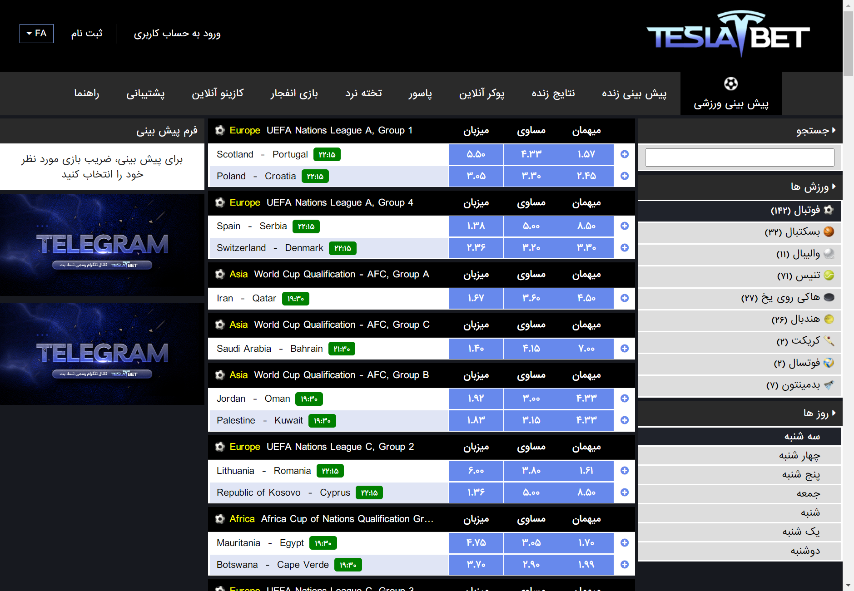Click the account login link
This screenshot has height=591, width=854.
[177, 34]
